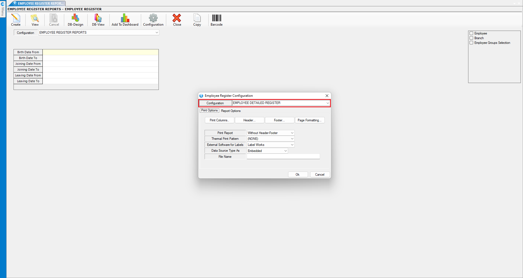Launch the DB-Design tool
The width and height of the screenshot is (523, 278).
click(x=75, y=18)
